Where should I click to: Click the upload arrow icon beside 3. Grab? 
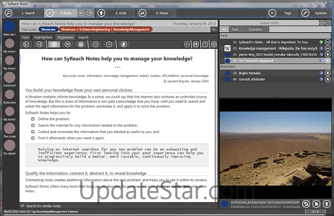(x=101, y=13)
